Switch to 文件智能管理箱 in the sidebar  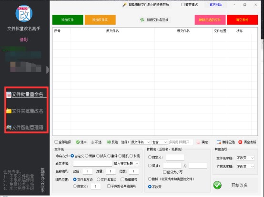25,127
